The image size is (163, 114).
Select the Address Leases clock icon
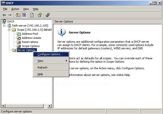(x=19, y=38)
